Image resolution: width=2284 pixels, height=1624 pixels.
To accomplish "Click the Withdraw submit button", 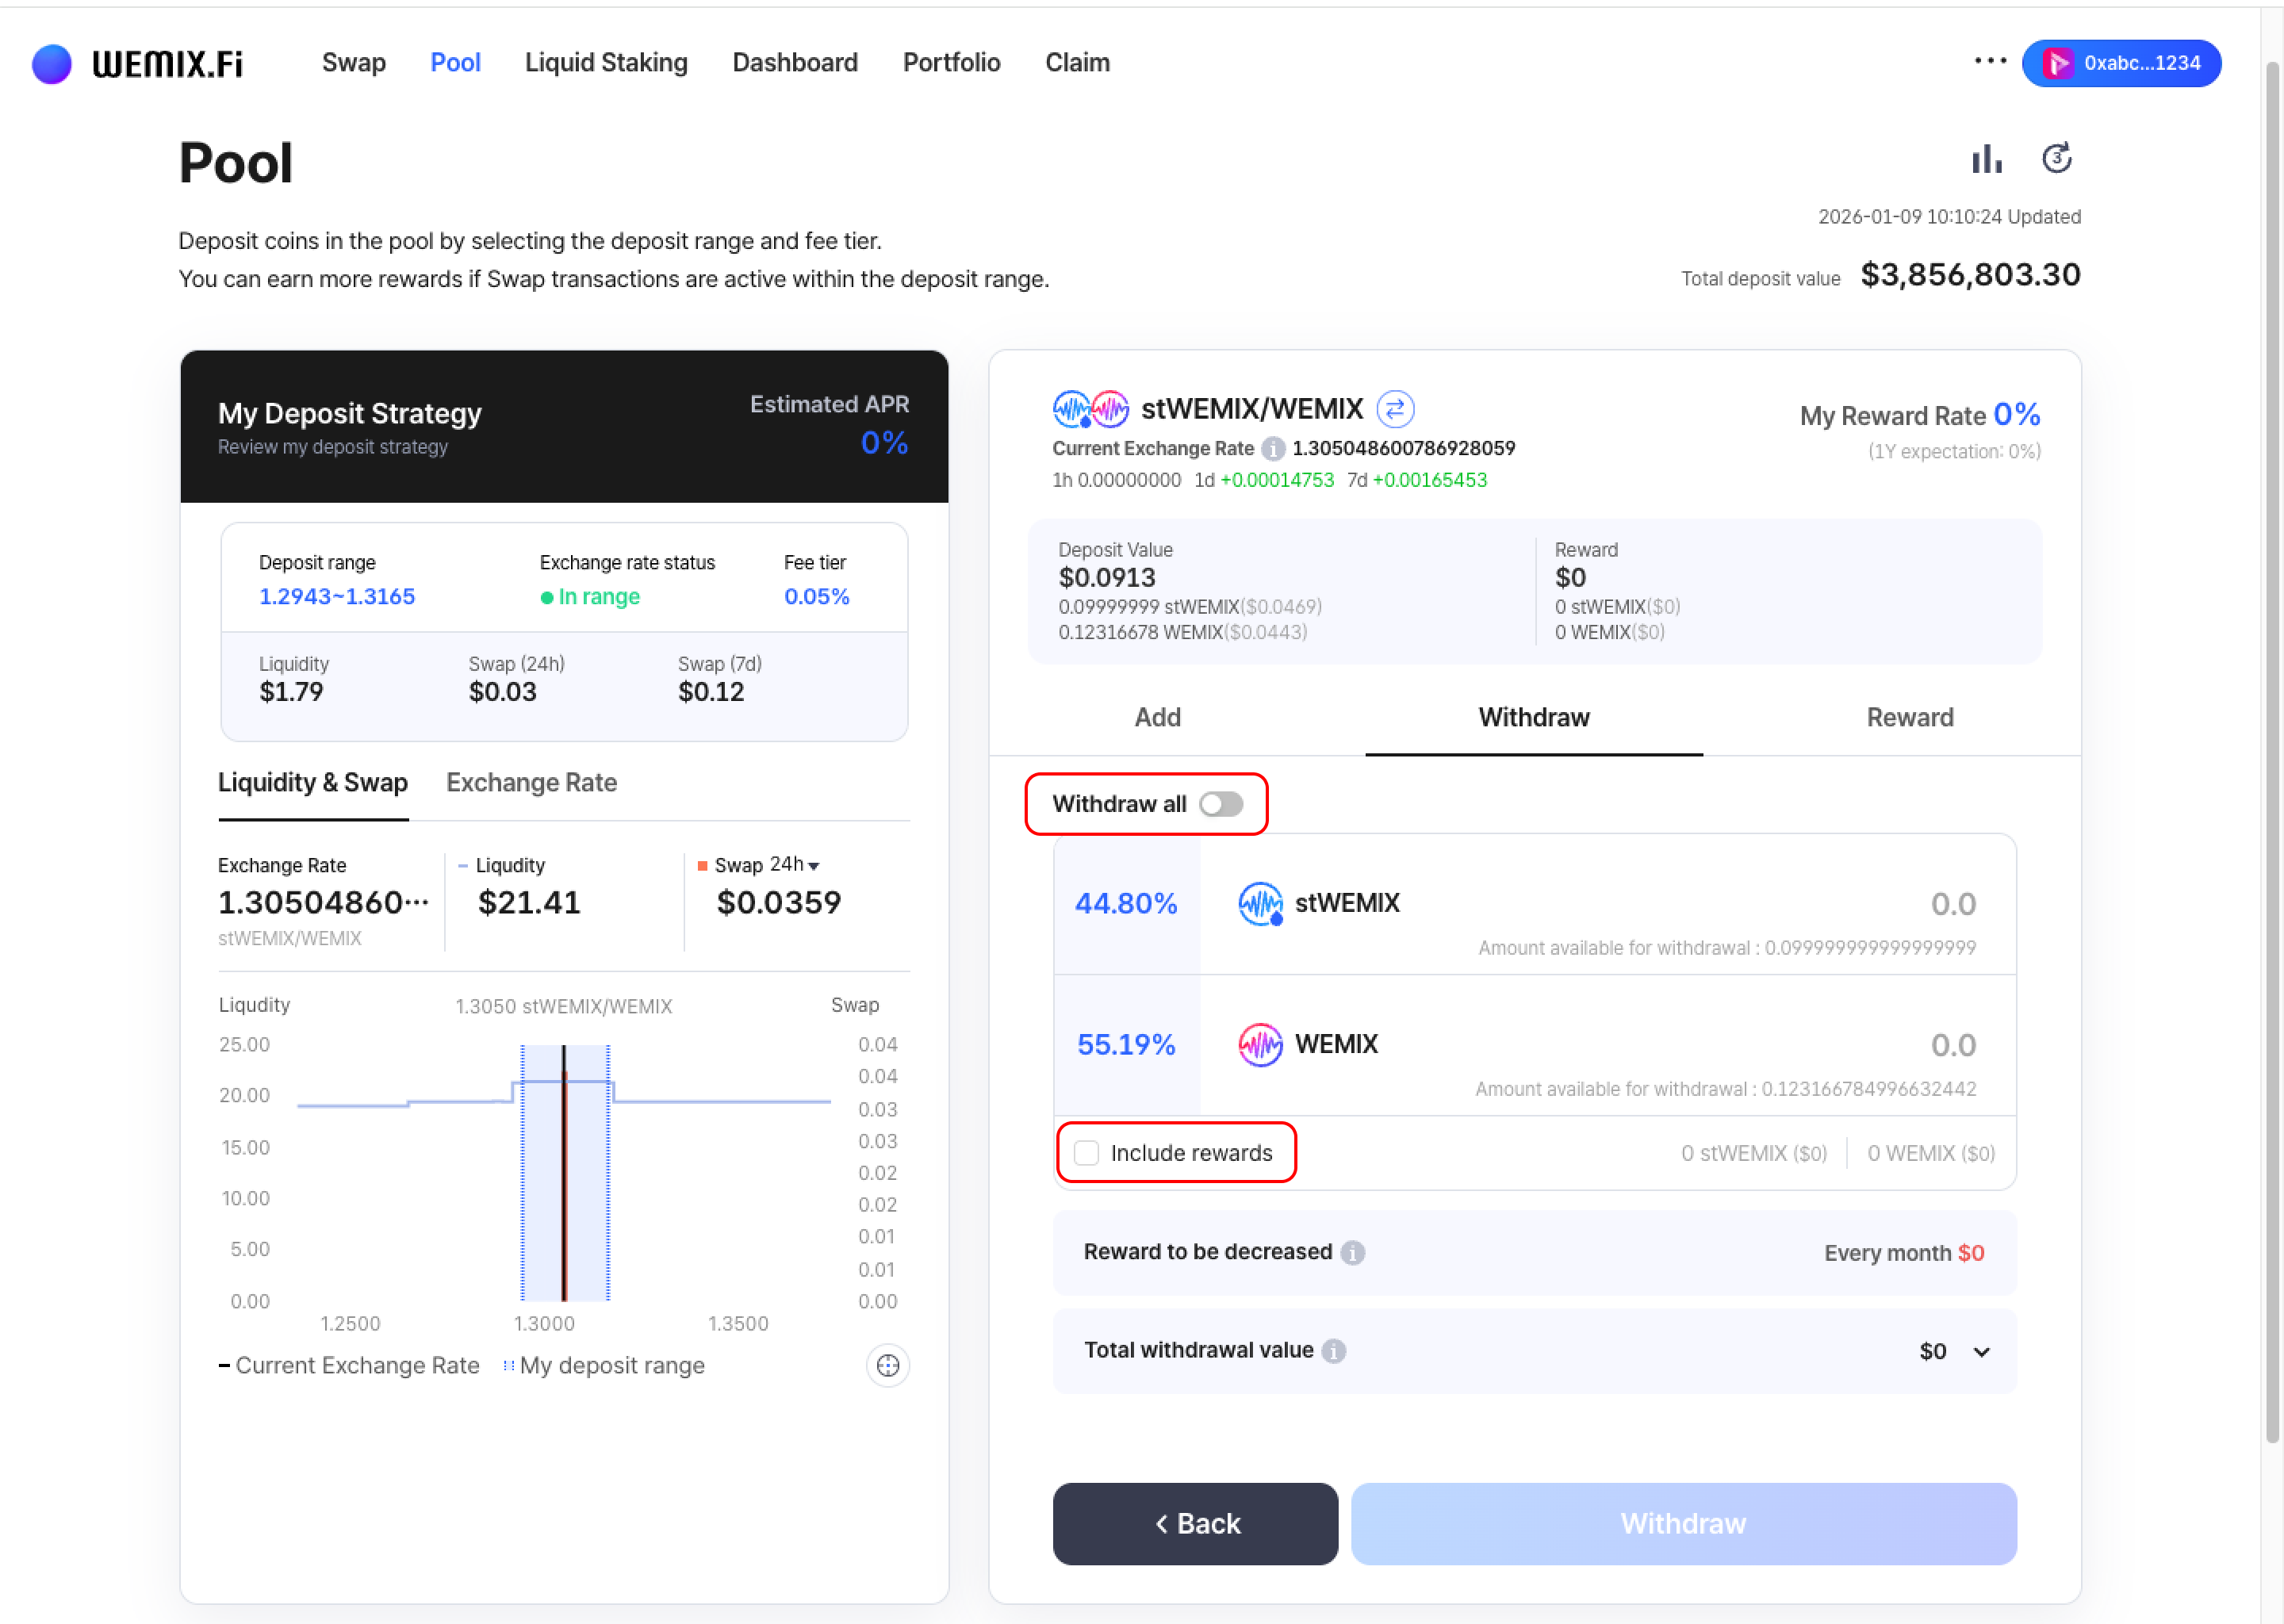I will point(1683,1523).
